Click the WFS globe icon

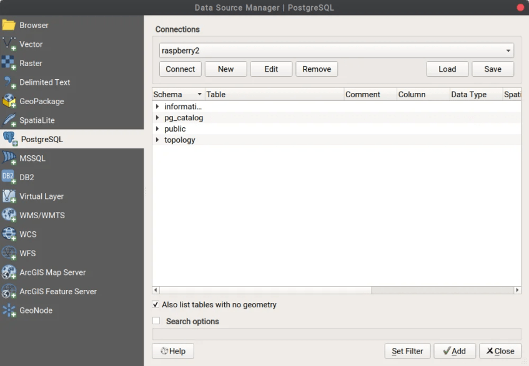9,253
